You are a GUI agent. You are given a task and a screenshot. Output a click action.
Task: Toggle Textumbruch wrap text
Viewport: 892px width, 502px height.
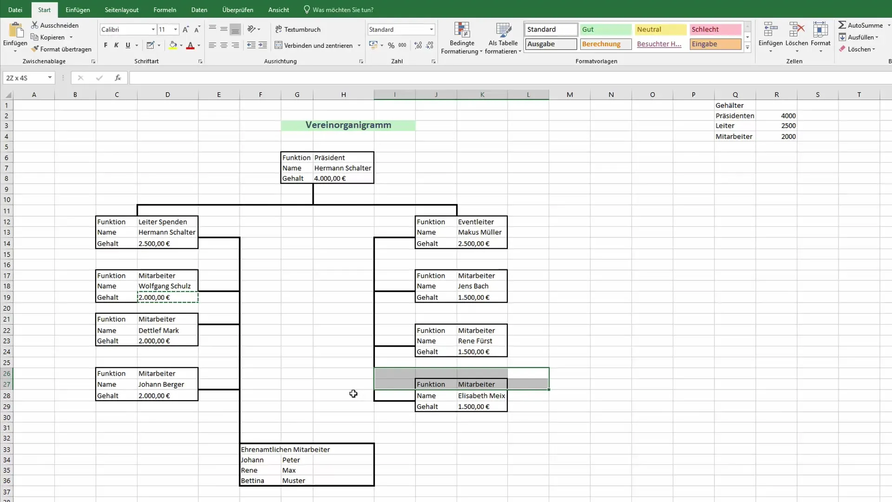point(298,29)
